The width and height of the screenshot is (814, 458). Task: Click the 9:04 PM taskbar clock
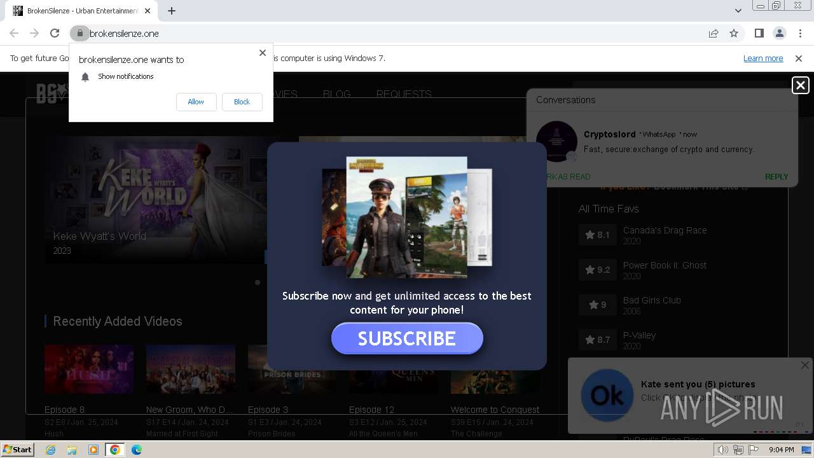(781, 450)
